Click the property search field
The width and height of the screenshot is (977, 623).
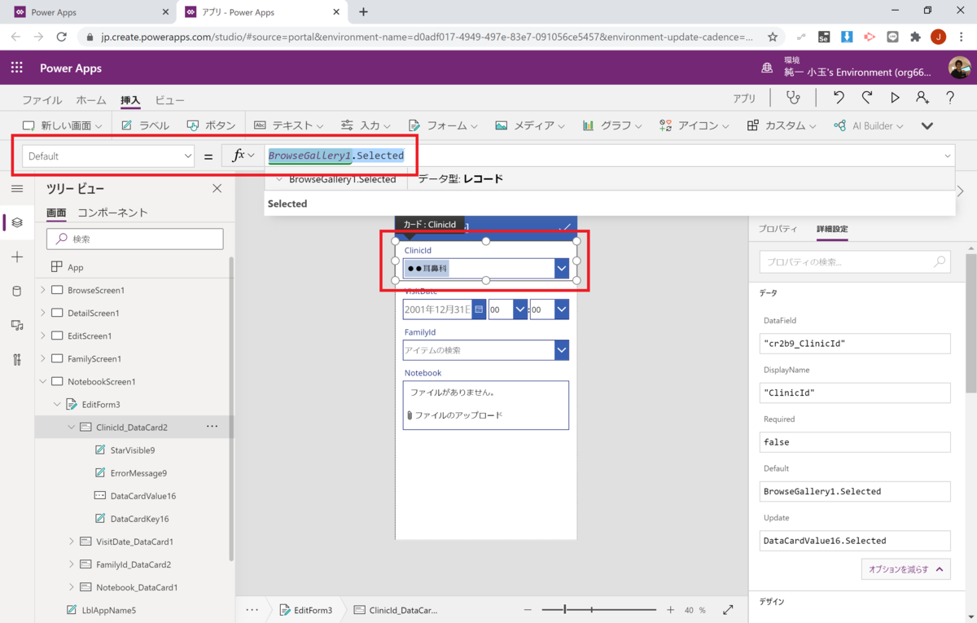855,262
